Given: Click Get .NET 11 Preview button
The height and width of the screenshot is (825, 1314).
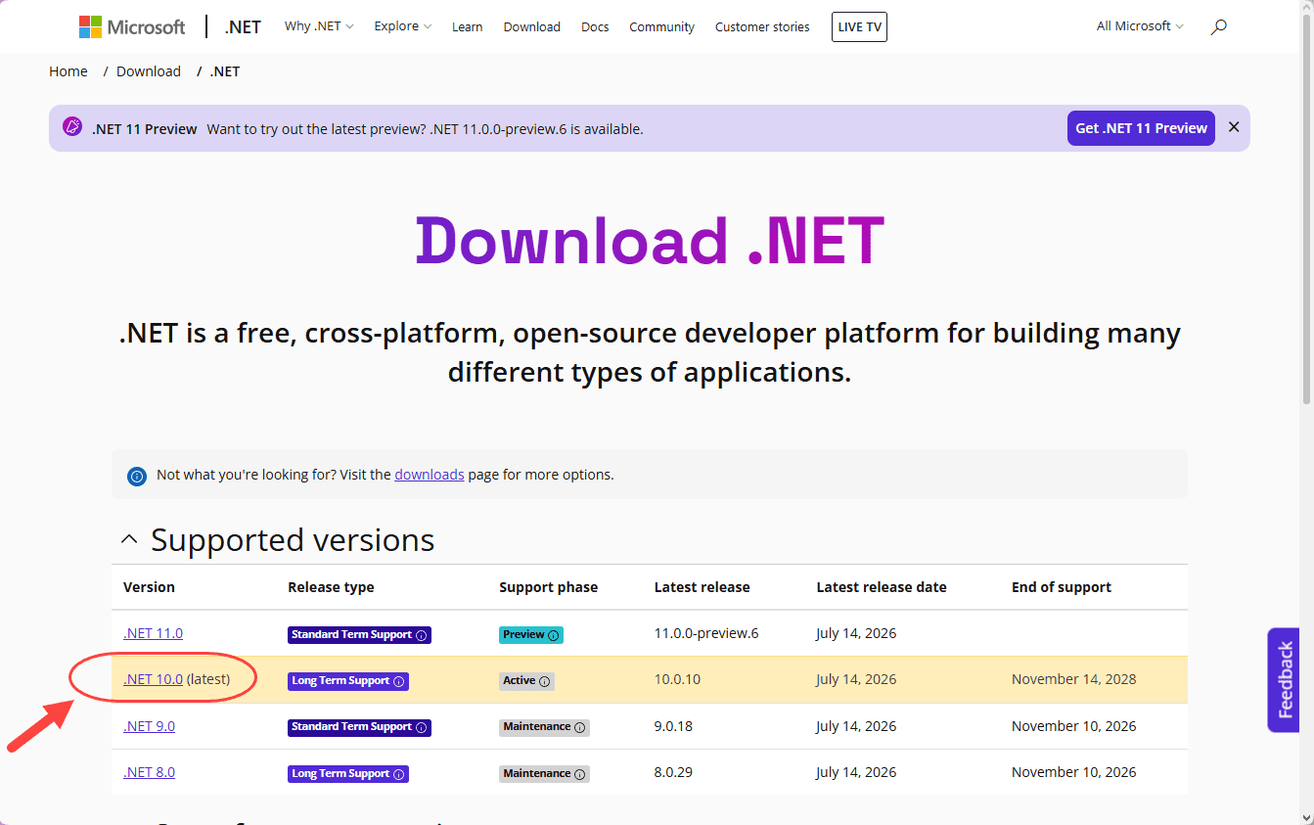Looking at the screenshot, I should pos(1141,128).
